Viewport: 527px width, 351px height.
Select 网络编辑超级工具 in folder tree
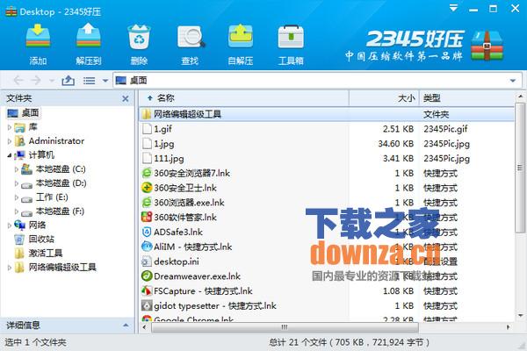[62, 268]
